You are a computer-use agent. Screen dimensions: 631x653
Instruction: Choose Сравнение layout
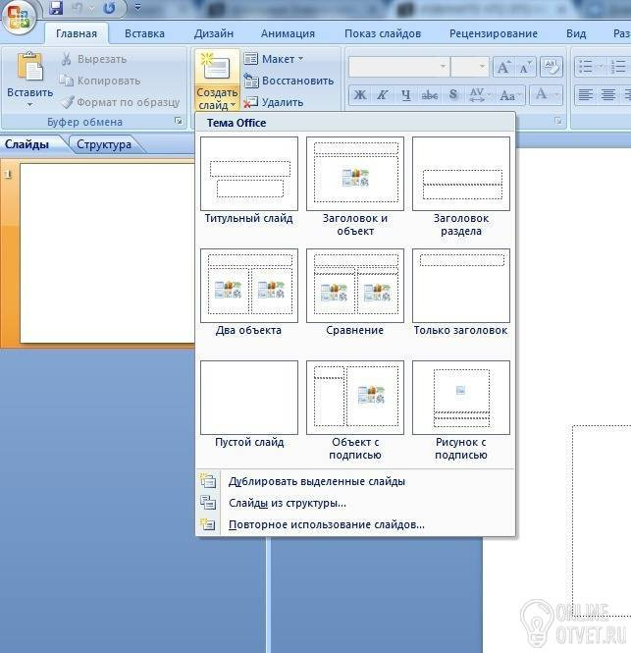tap(355, 293)
